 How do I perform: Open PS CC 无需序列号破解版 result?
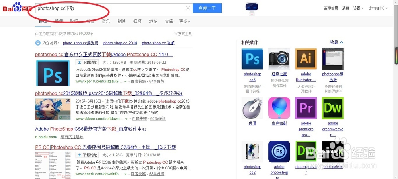click(x=105, y=147)
